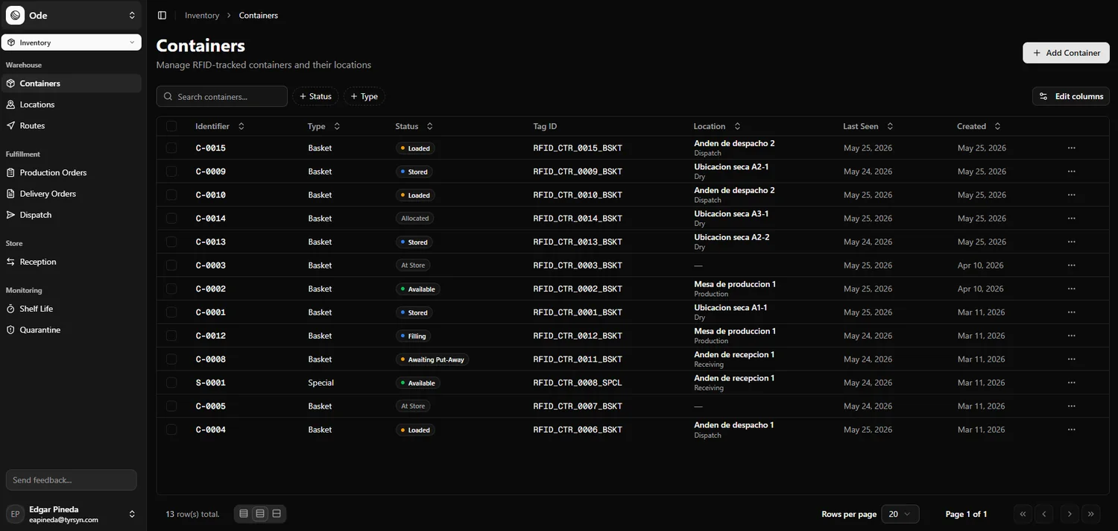The height and width of the screenshot is (531, 1118).
Task: Open row actions menu for S-0001
Action: [x=1071, y=383]
